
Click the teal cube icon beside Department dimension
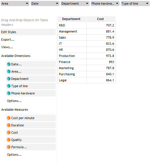click(x=9, y=79)
